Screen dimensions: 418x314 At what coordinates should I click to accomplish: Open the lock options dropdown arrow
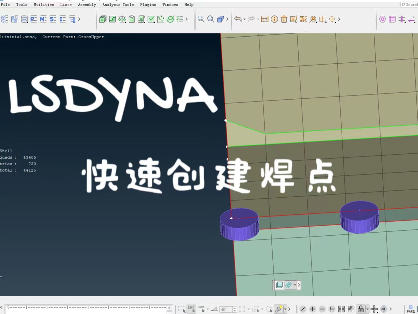[367, 309]
